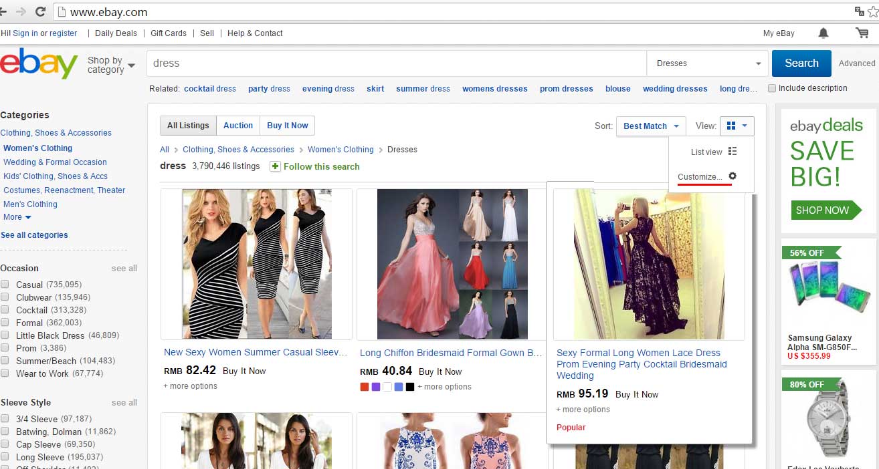Viewport: 879px width, 469px height.
Task: Check the Batwing, Dolman sleeve filter
Action: (5, 432)
